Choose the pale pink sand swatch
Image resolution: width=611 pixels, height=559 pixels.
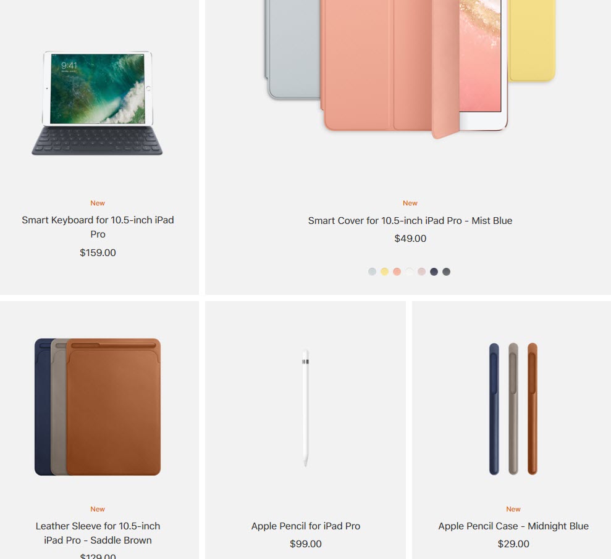pyautogui.click(x=421, y=271)
